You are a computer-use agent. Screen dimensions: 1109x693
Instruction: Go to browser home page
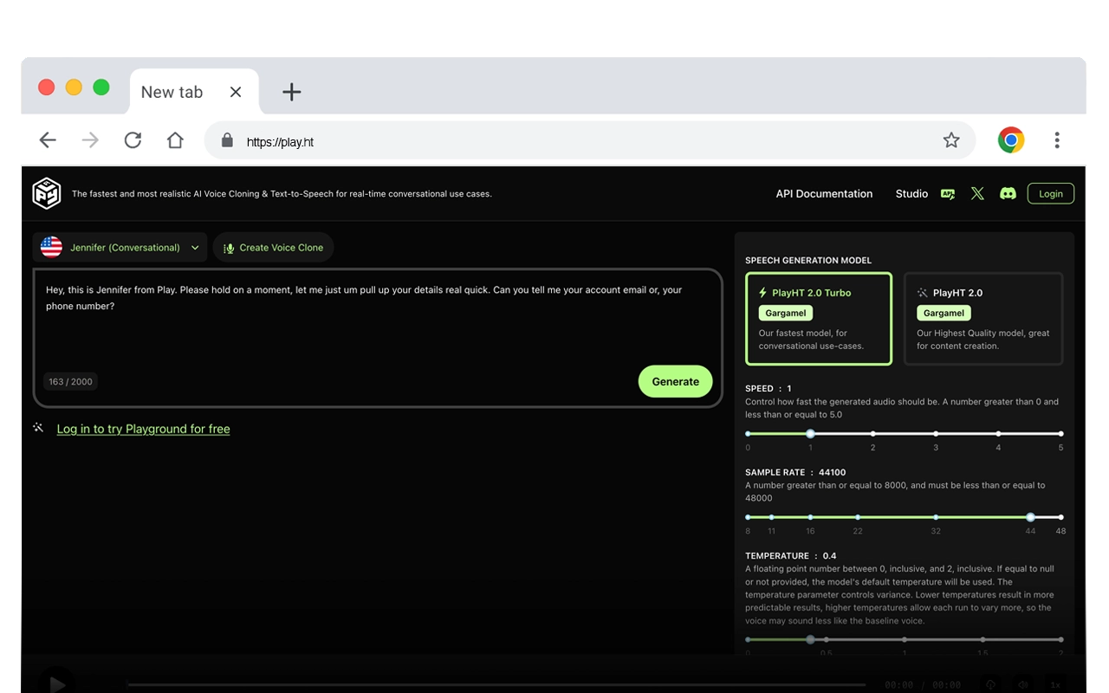[x=175, y=140]
